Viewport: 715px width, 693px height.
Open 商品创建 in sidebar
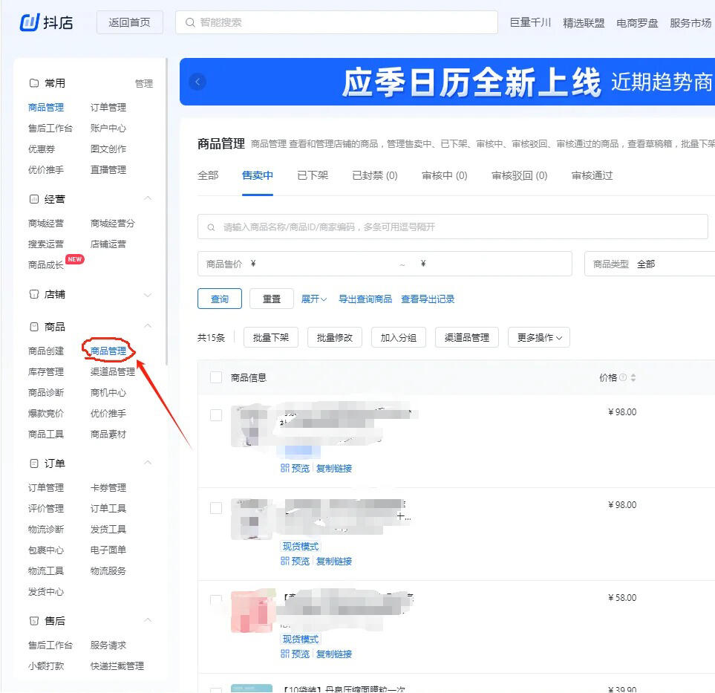[45, 351]
